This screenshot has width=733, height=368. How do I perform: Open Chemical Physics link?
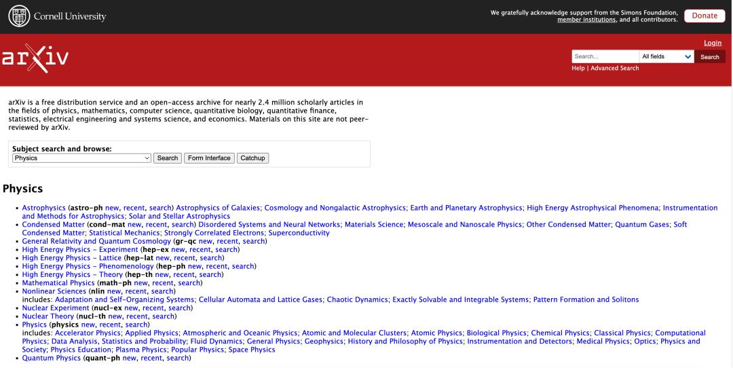coord(560,333)
